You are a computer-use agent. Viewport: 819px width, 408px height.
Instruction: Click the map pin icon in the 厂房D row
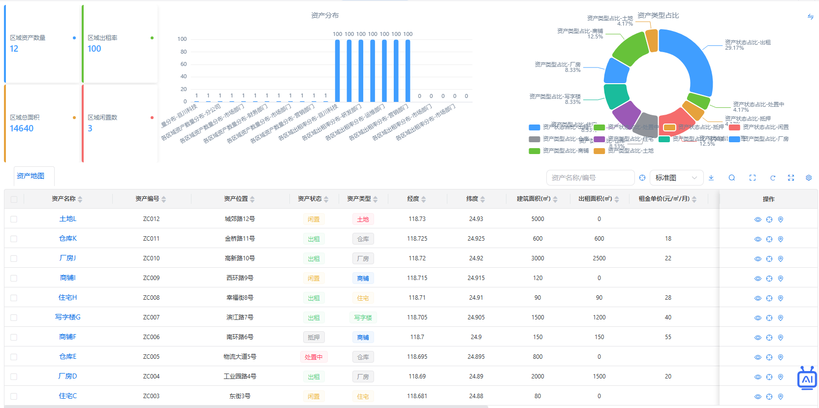pyautogui.click(x=781, y=377)
